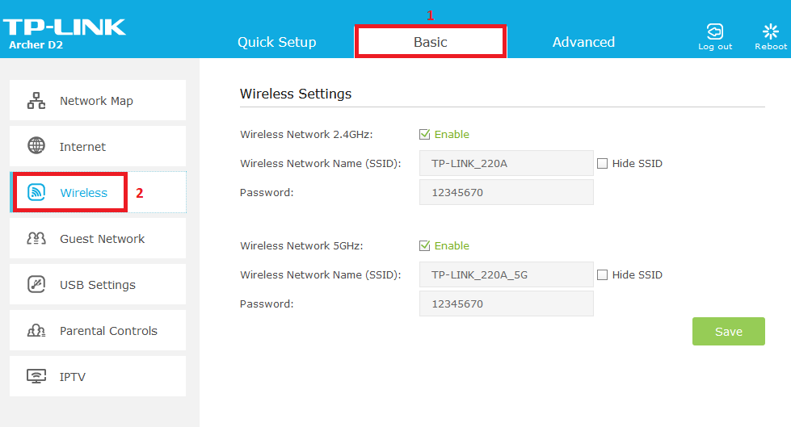Viewport: 791px width, 427px height.
Task: Open Guest Network settings
Action: pos(98,238)
